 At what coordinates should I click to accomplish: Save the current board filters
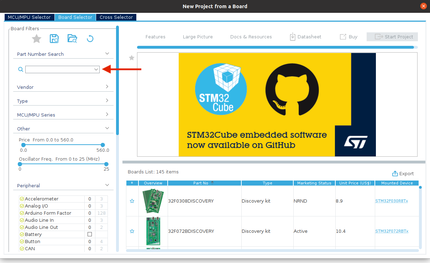click(54, 38)
